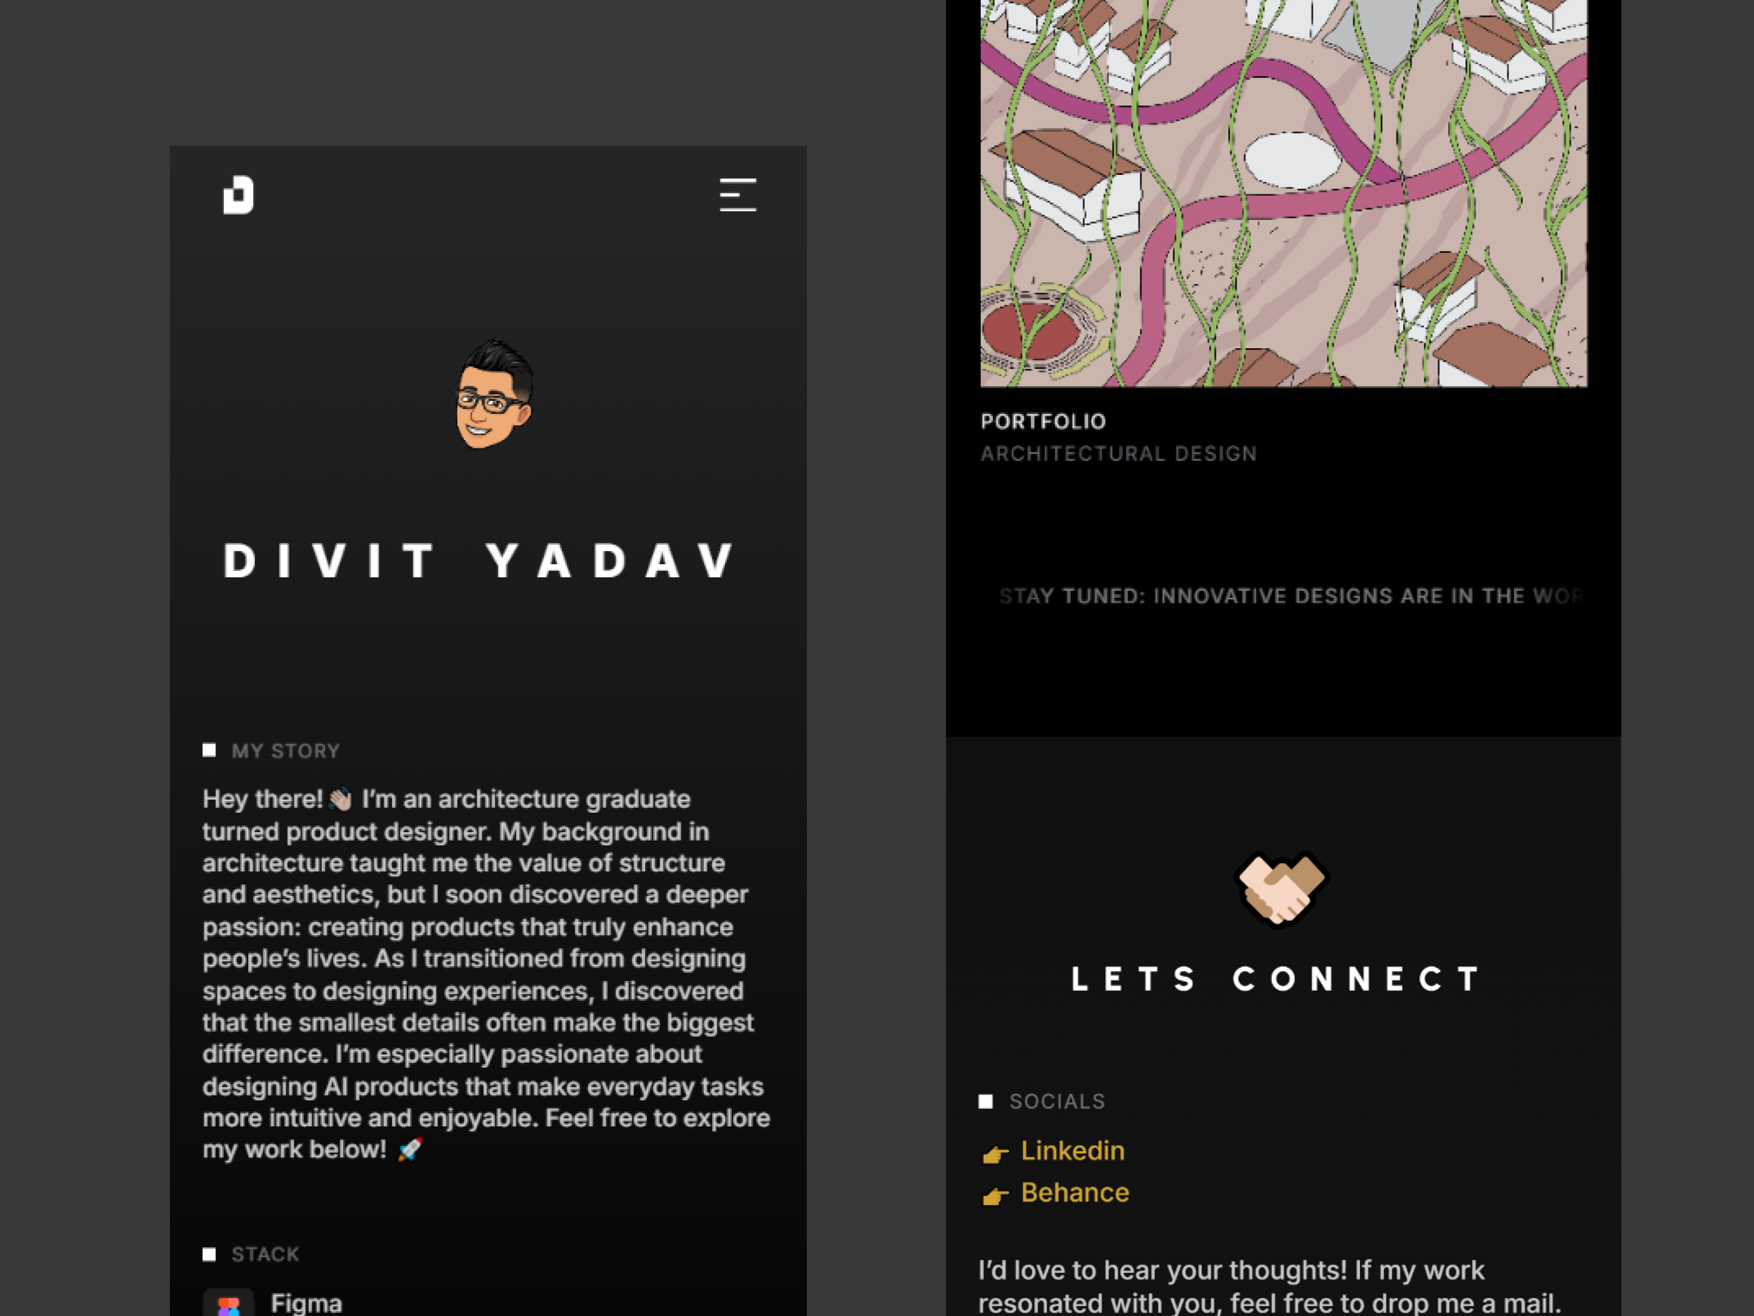Click the LETS CONNECT heading
The image size is (1754, 1316).
click(1277, 979)
